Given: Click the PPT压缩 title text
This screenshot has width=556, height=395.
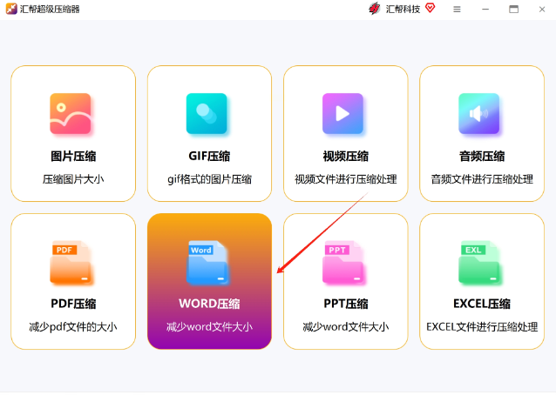Looking at the screenshot, I should [x=346, y=304].
